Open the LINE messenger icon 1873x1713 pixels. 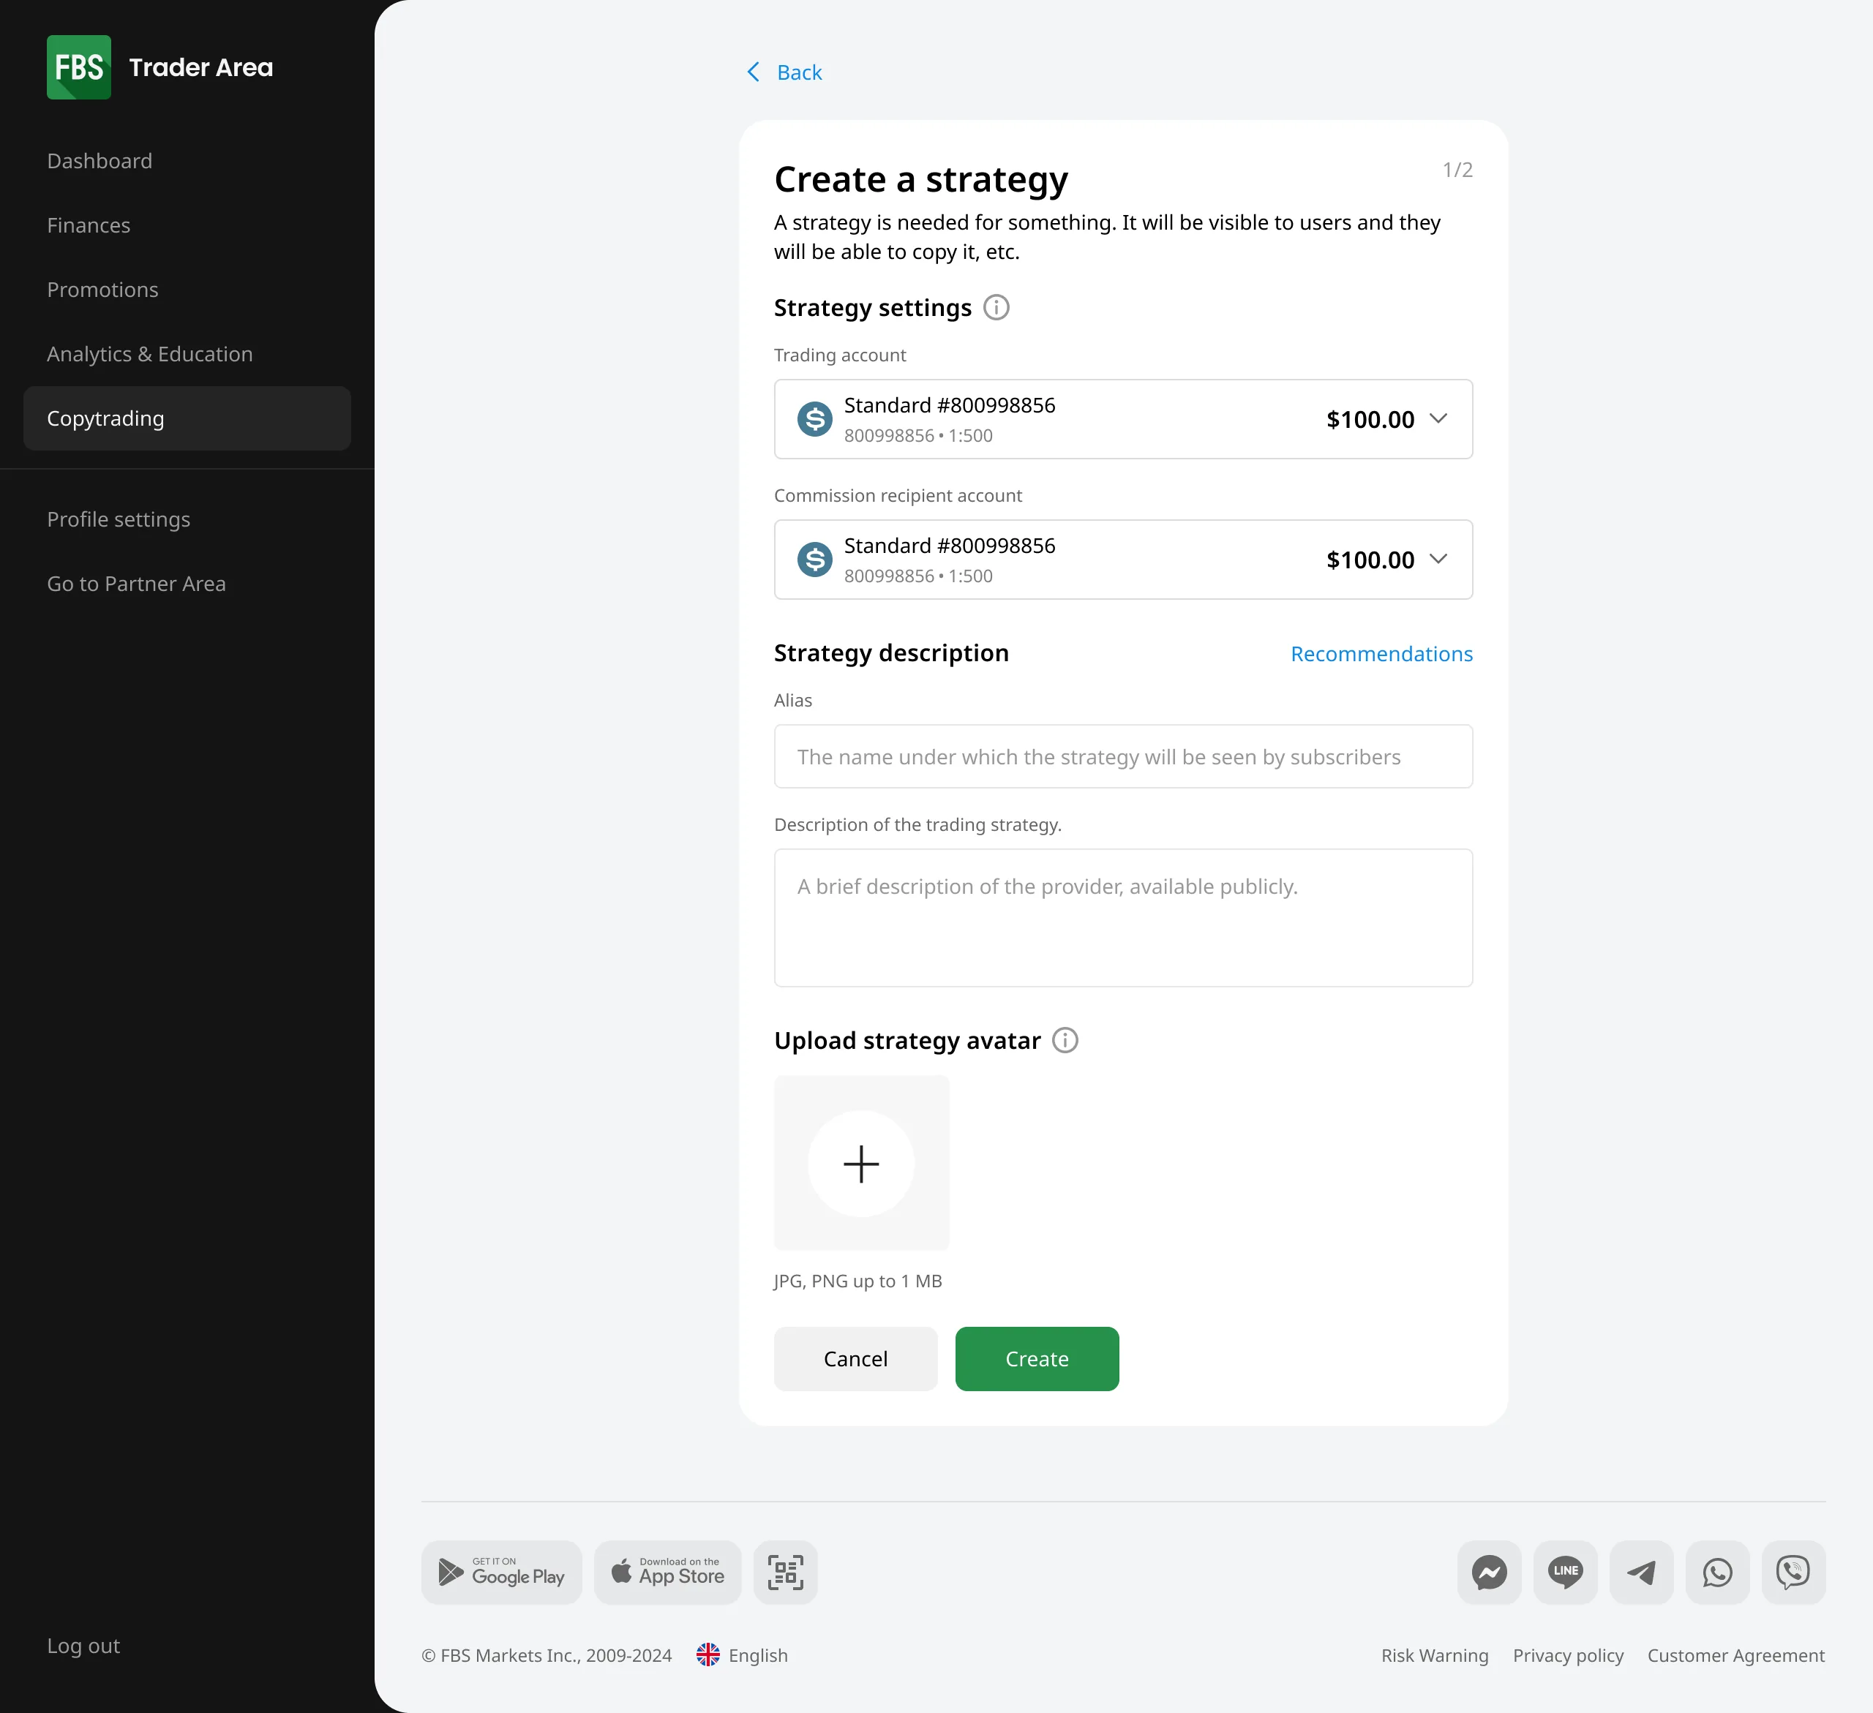click(x=1564, y=1572)
